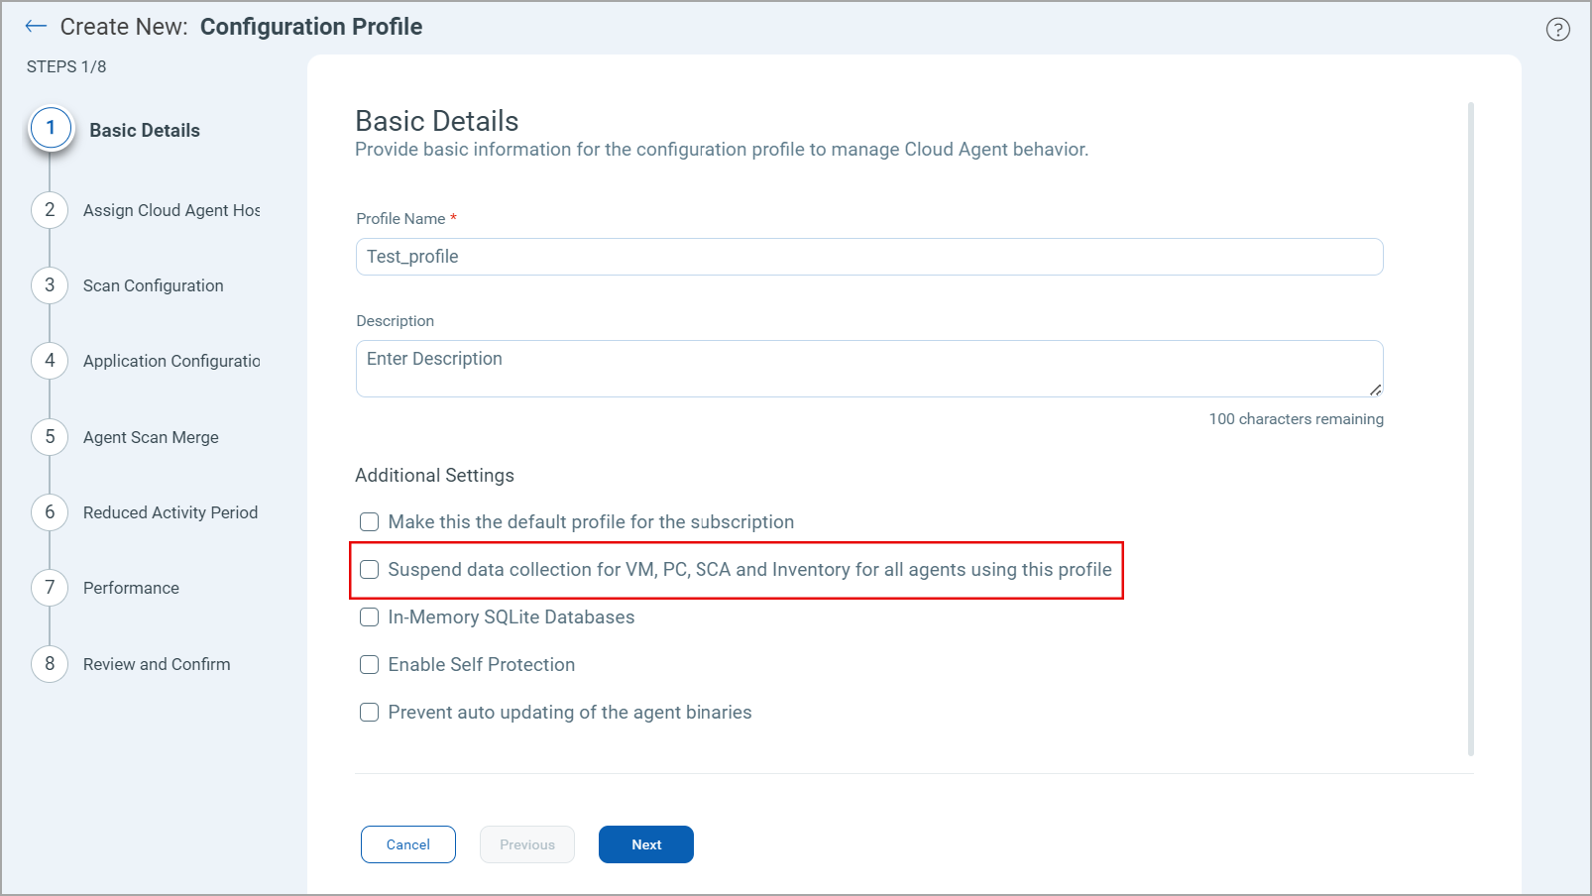Click the back arrow to exit the wizard

tap(35, 26)
